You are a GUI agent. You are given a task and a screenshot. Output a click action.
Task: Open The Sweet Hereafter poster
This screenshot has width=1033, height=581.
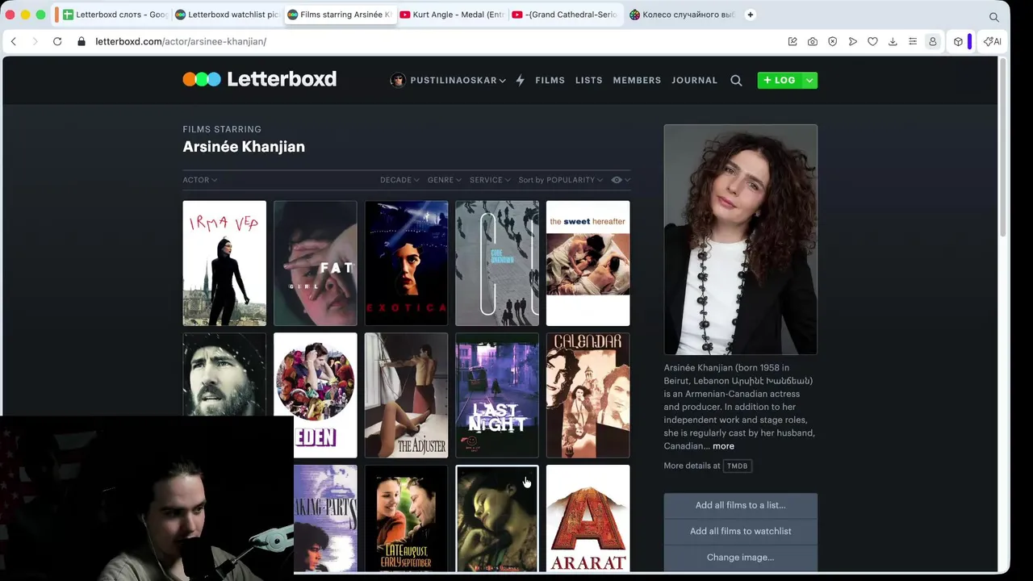point(588,263)
